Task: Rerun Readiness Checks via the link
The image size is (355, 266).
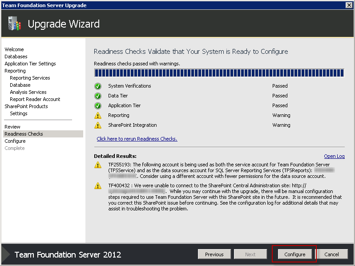Action: (x=137, y=139)
